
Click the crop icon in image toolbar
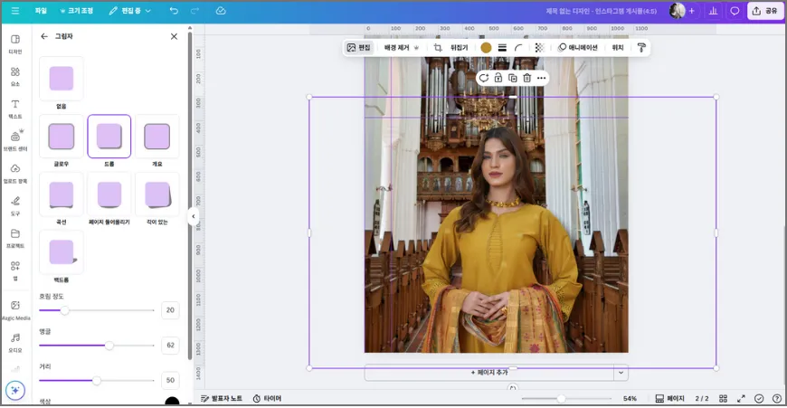tap(438, 48)
